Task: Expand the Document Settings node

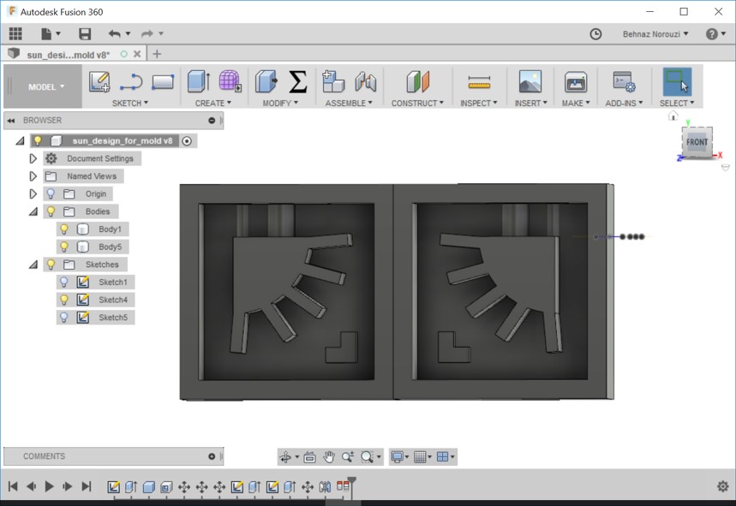Action: click(x=33, y=158)
